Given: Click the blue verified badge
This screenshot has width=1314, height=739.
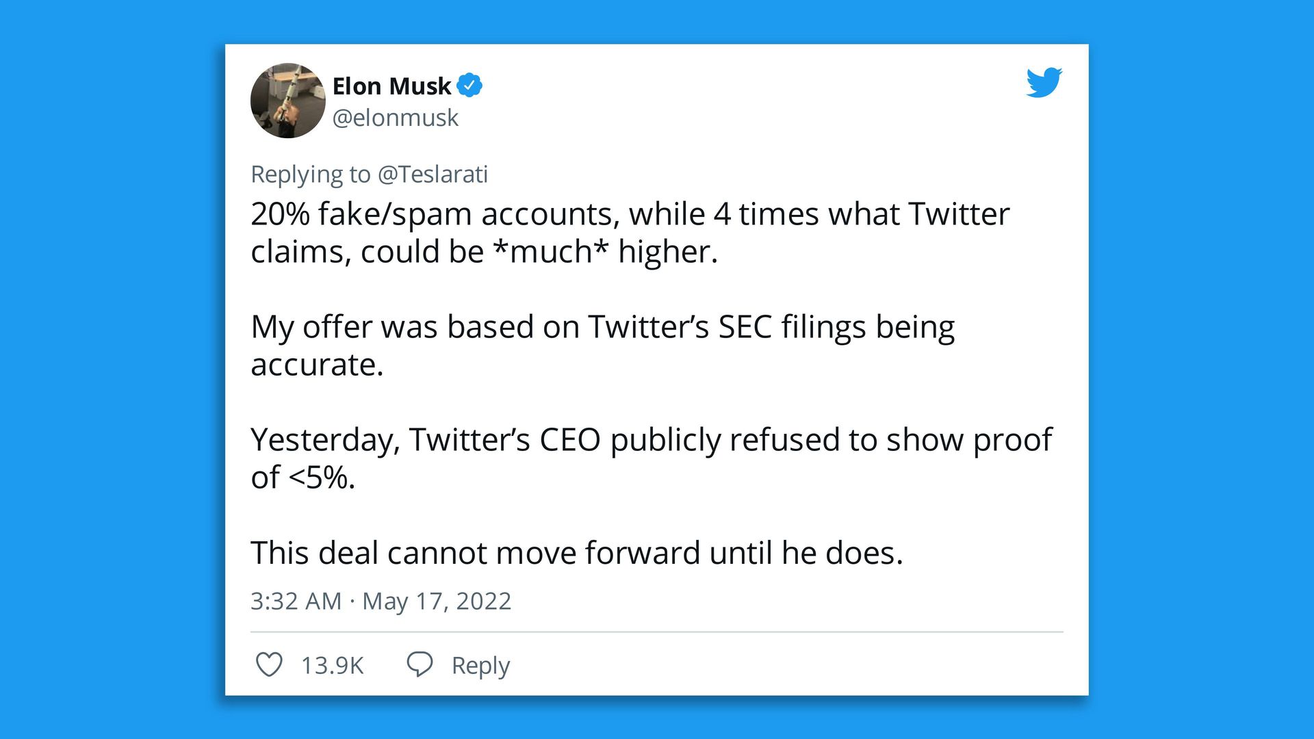Looking at the screenshot, I should (469, 86).
